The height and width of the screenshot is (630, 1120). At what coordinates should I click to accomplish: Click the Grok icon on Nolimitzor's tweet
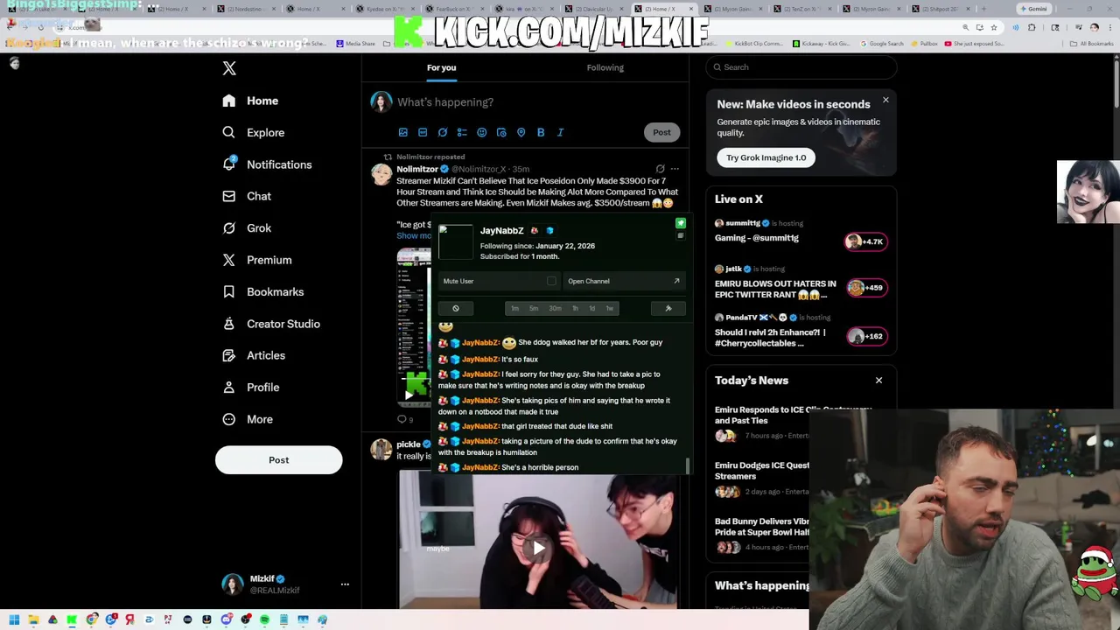click(661, 169)
